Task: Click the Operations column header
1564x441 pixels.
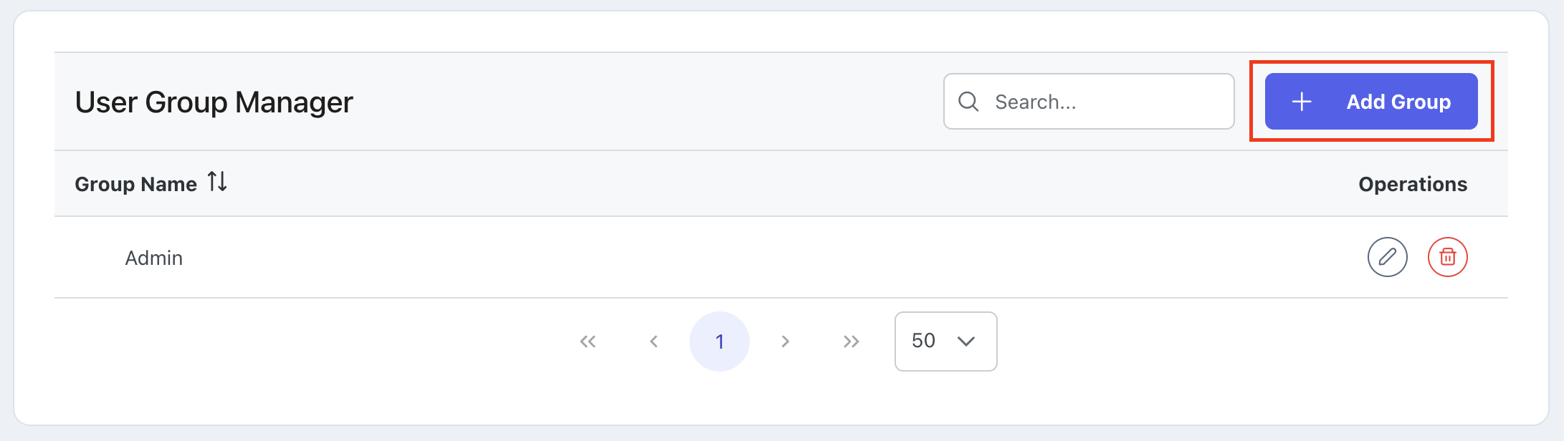Action: tap(1413, 184)
